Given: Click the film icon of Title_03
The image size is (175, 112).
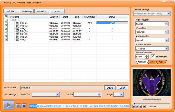Looking at the screenshot, I should click(17, 29).
